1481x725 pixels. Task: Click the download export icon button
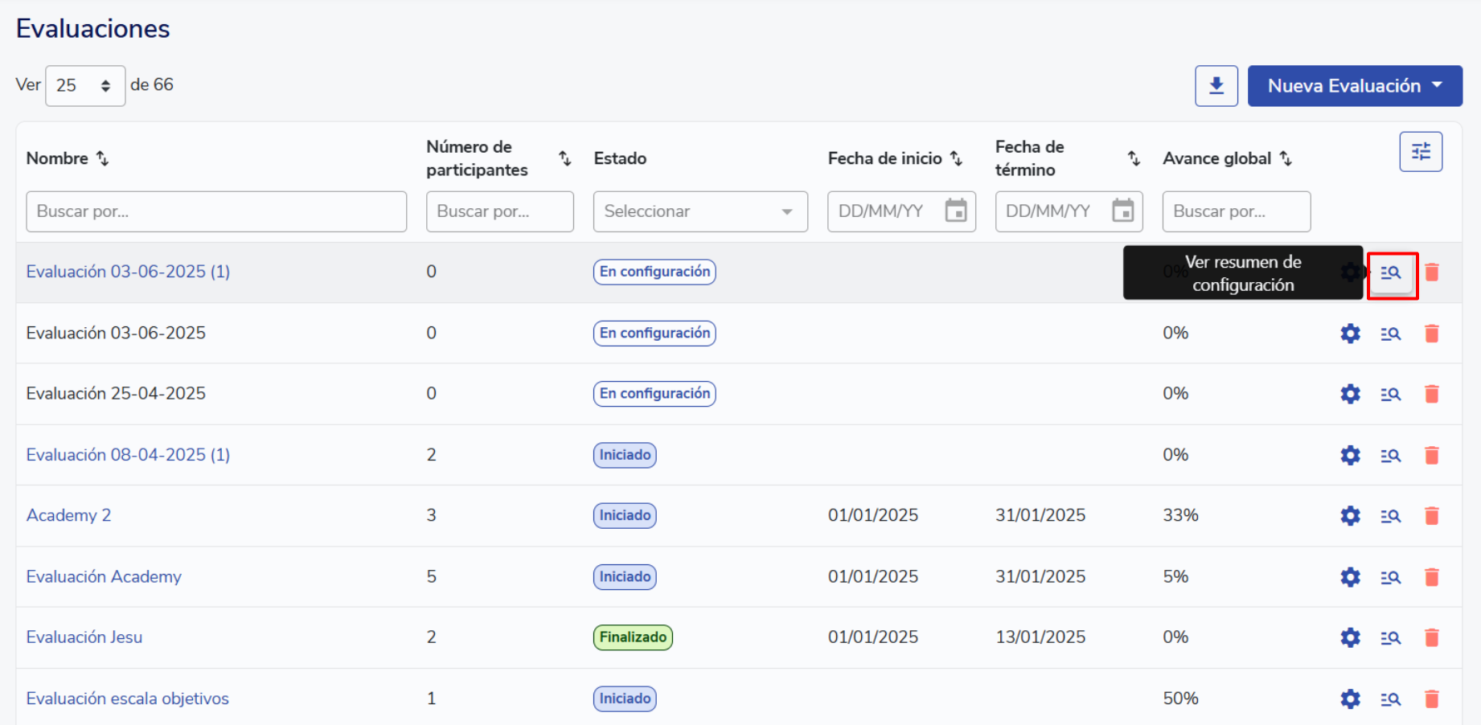[1216, 86]
